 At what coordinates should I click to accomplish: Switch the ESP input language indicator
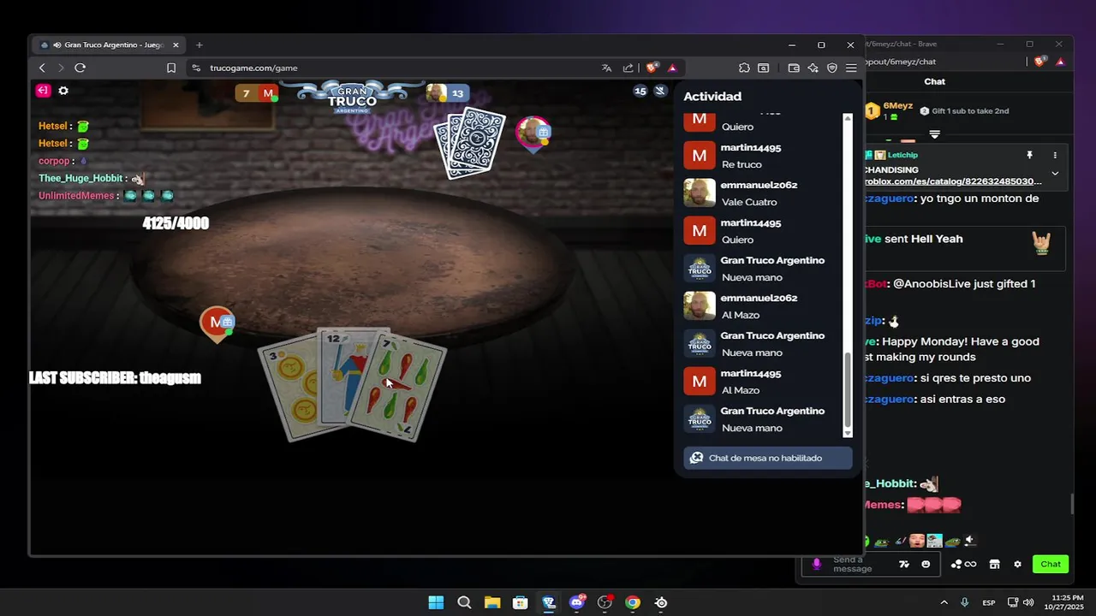(989, 602)
